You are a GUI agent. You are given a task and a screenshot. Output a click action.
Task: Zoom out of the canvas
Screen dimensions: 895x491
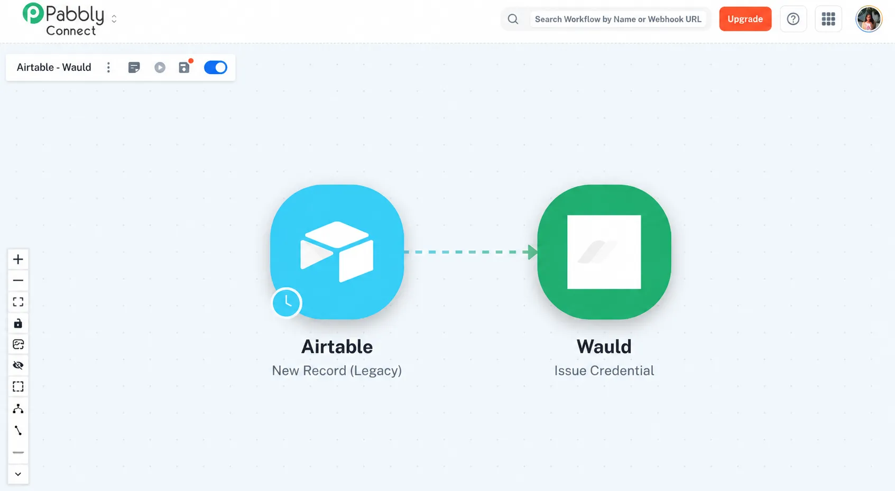[18, 280]
